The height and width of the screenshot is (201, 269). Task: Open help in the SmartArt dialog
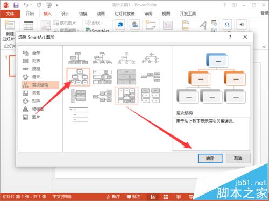pos(230,37)
